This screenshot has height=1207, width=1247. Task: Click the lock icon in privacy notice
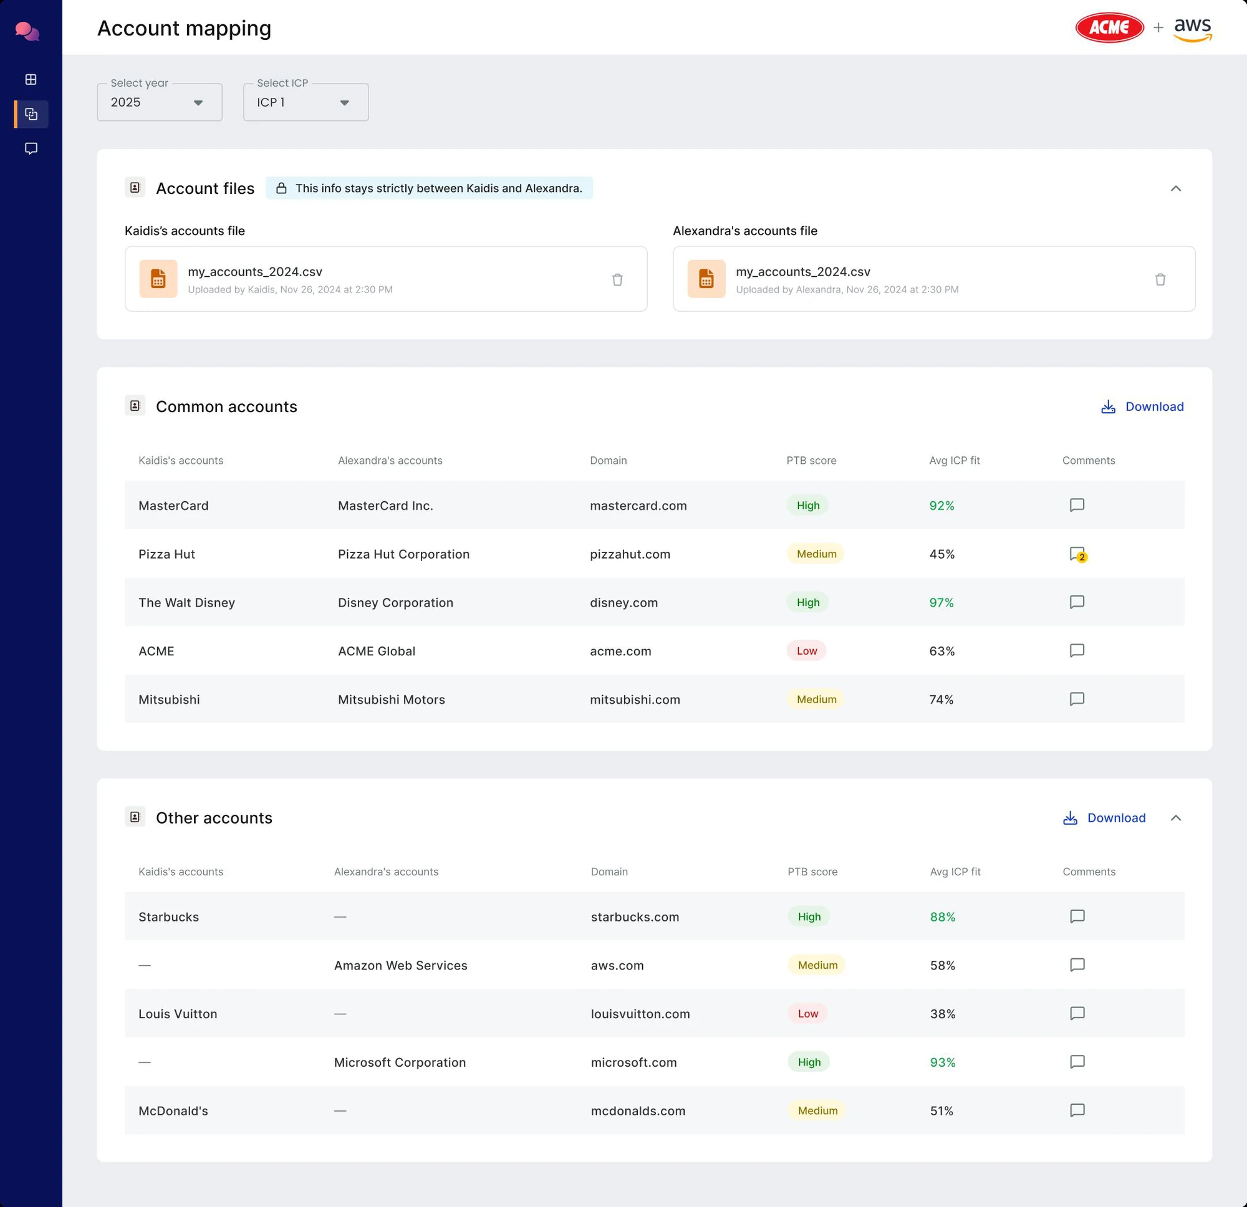(281, 188)
